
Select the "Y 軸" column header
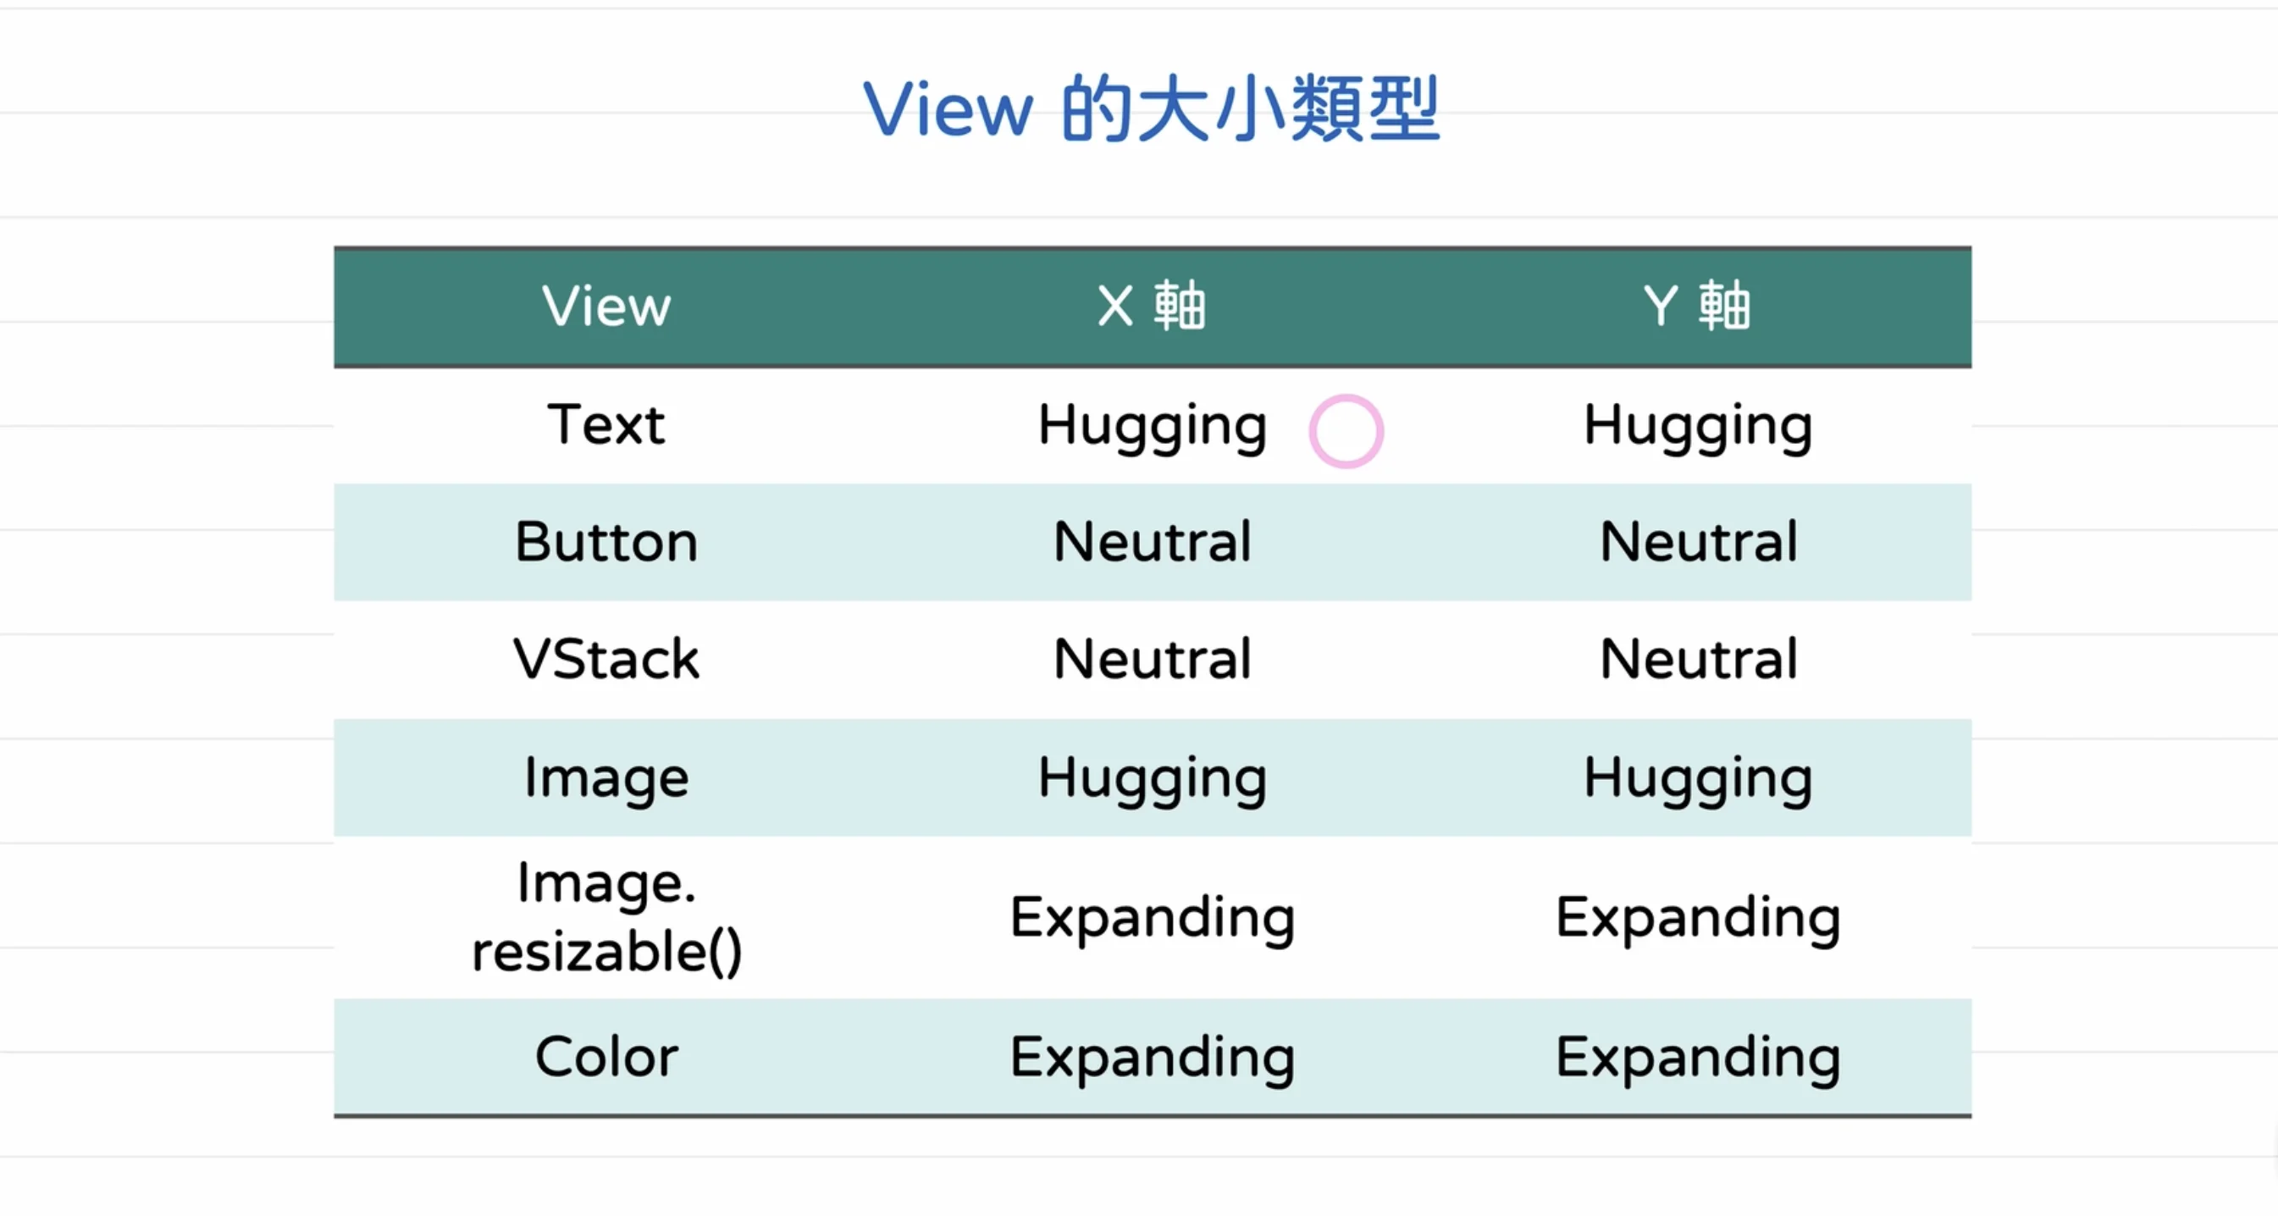(1697, 306)
